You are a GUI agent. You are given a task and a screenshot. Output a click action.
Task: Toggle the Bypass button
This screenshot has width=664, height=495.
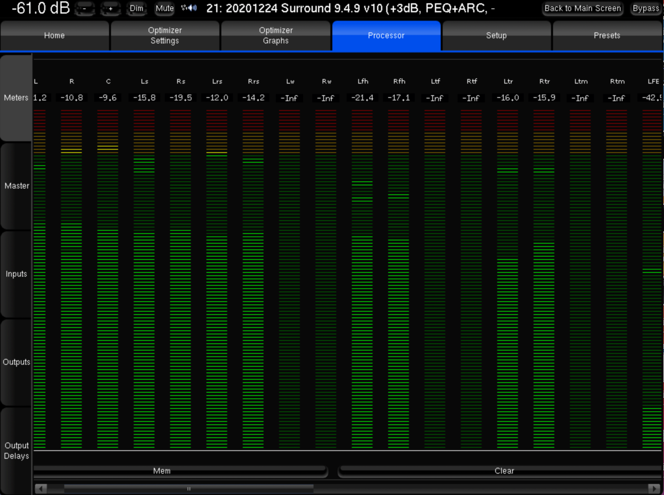pos(646,9)
